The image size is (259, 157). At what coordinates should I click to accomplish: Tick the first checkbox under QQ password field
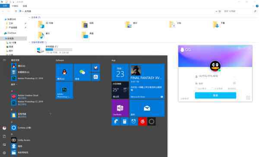196,89
